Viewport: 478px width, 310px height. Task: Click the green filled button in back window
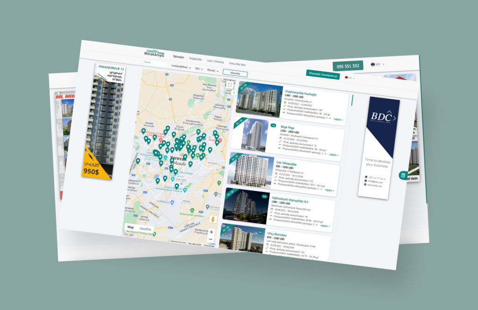point(323,74)
